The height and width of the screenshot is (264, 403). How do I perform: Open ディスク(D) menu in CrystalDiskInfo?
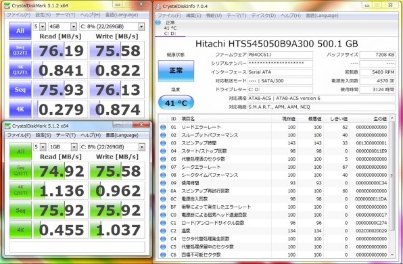coord(264,16)
